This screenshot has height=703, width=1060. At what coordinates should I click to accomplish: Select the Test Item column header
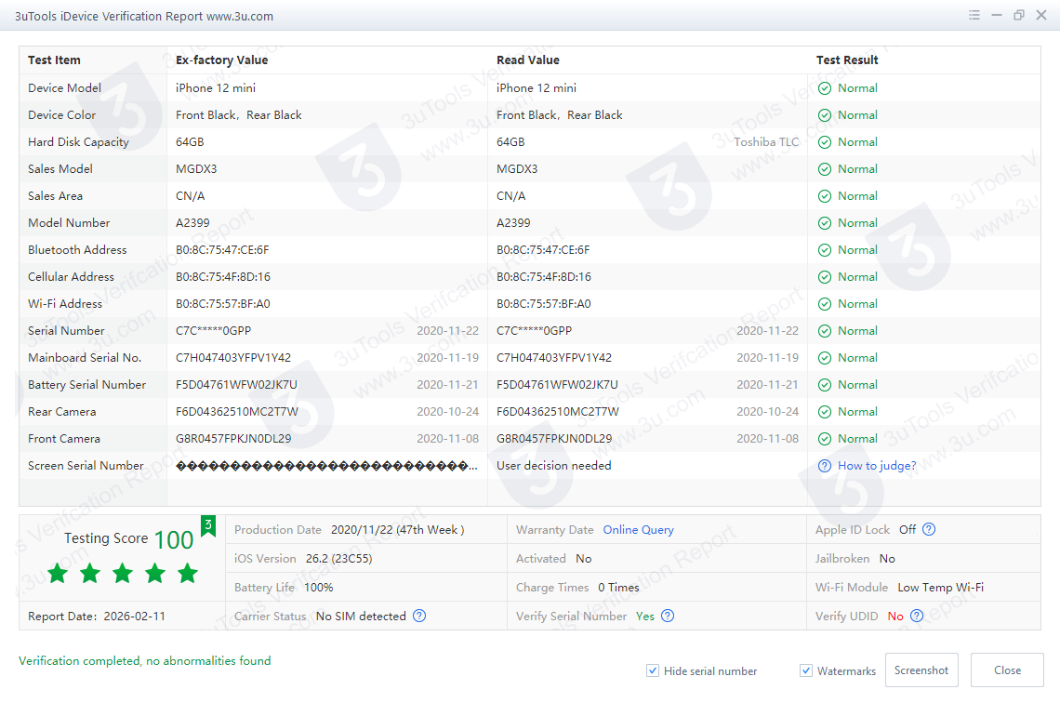click(54, 60)
